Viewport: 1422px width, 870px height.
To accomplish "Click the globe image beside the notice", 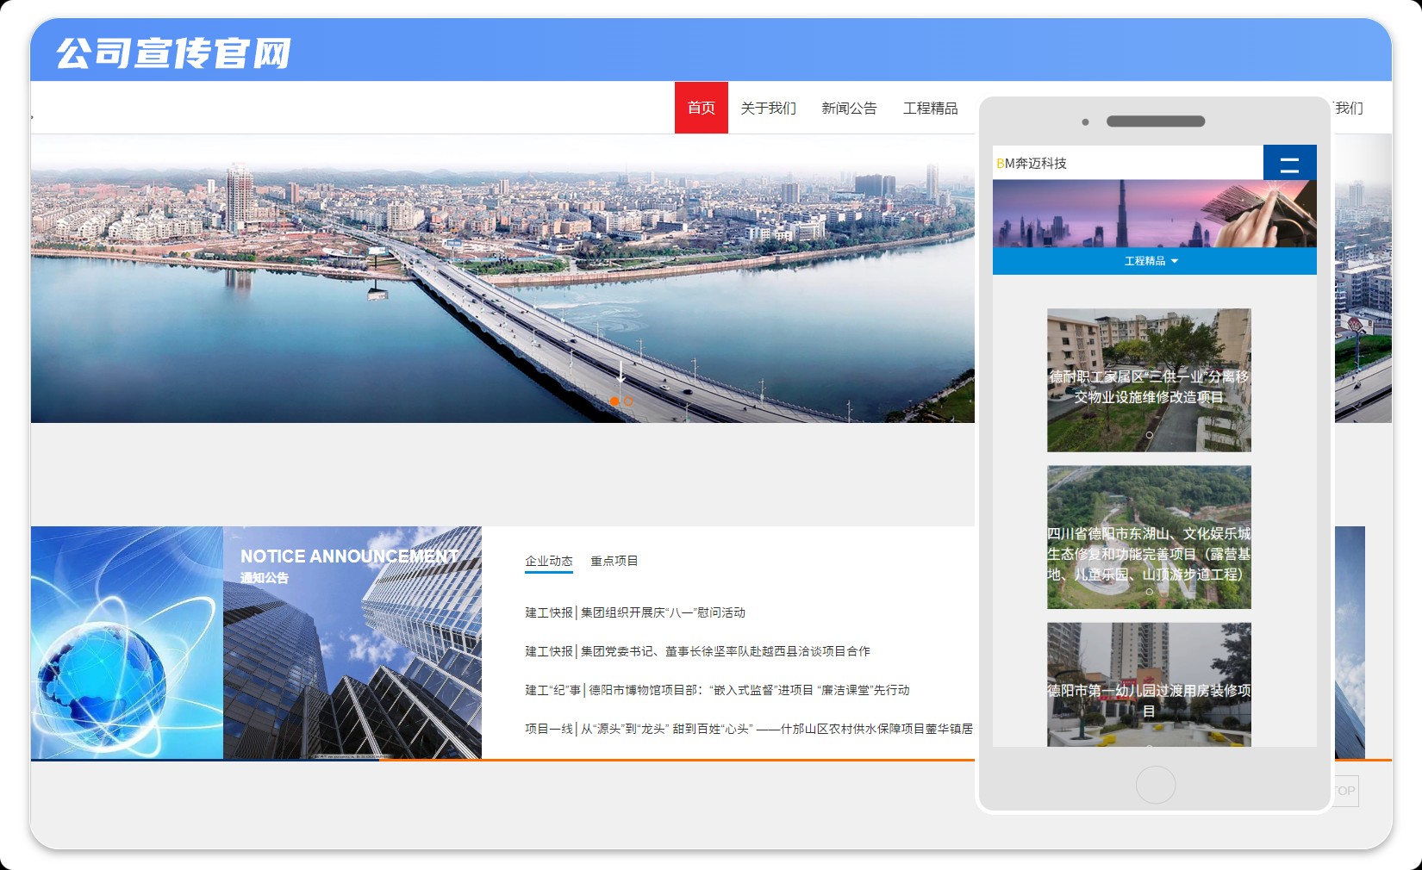I will [x=127, y=643].
